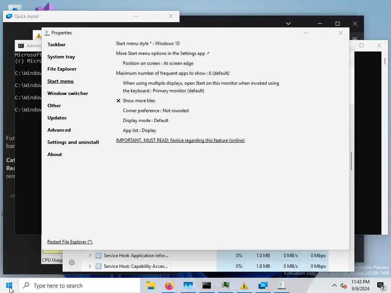This screenshot has height=293, width=391.
Task: Click Quick Assist title bar icon
Action: 9,16
